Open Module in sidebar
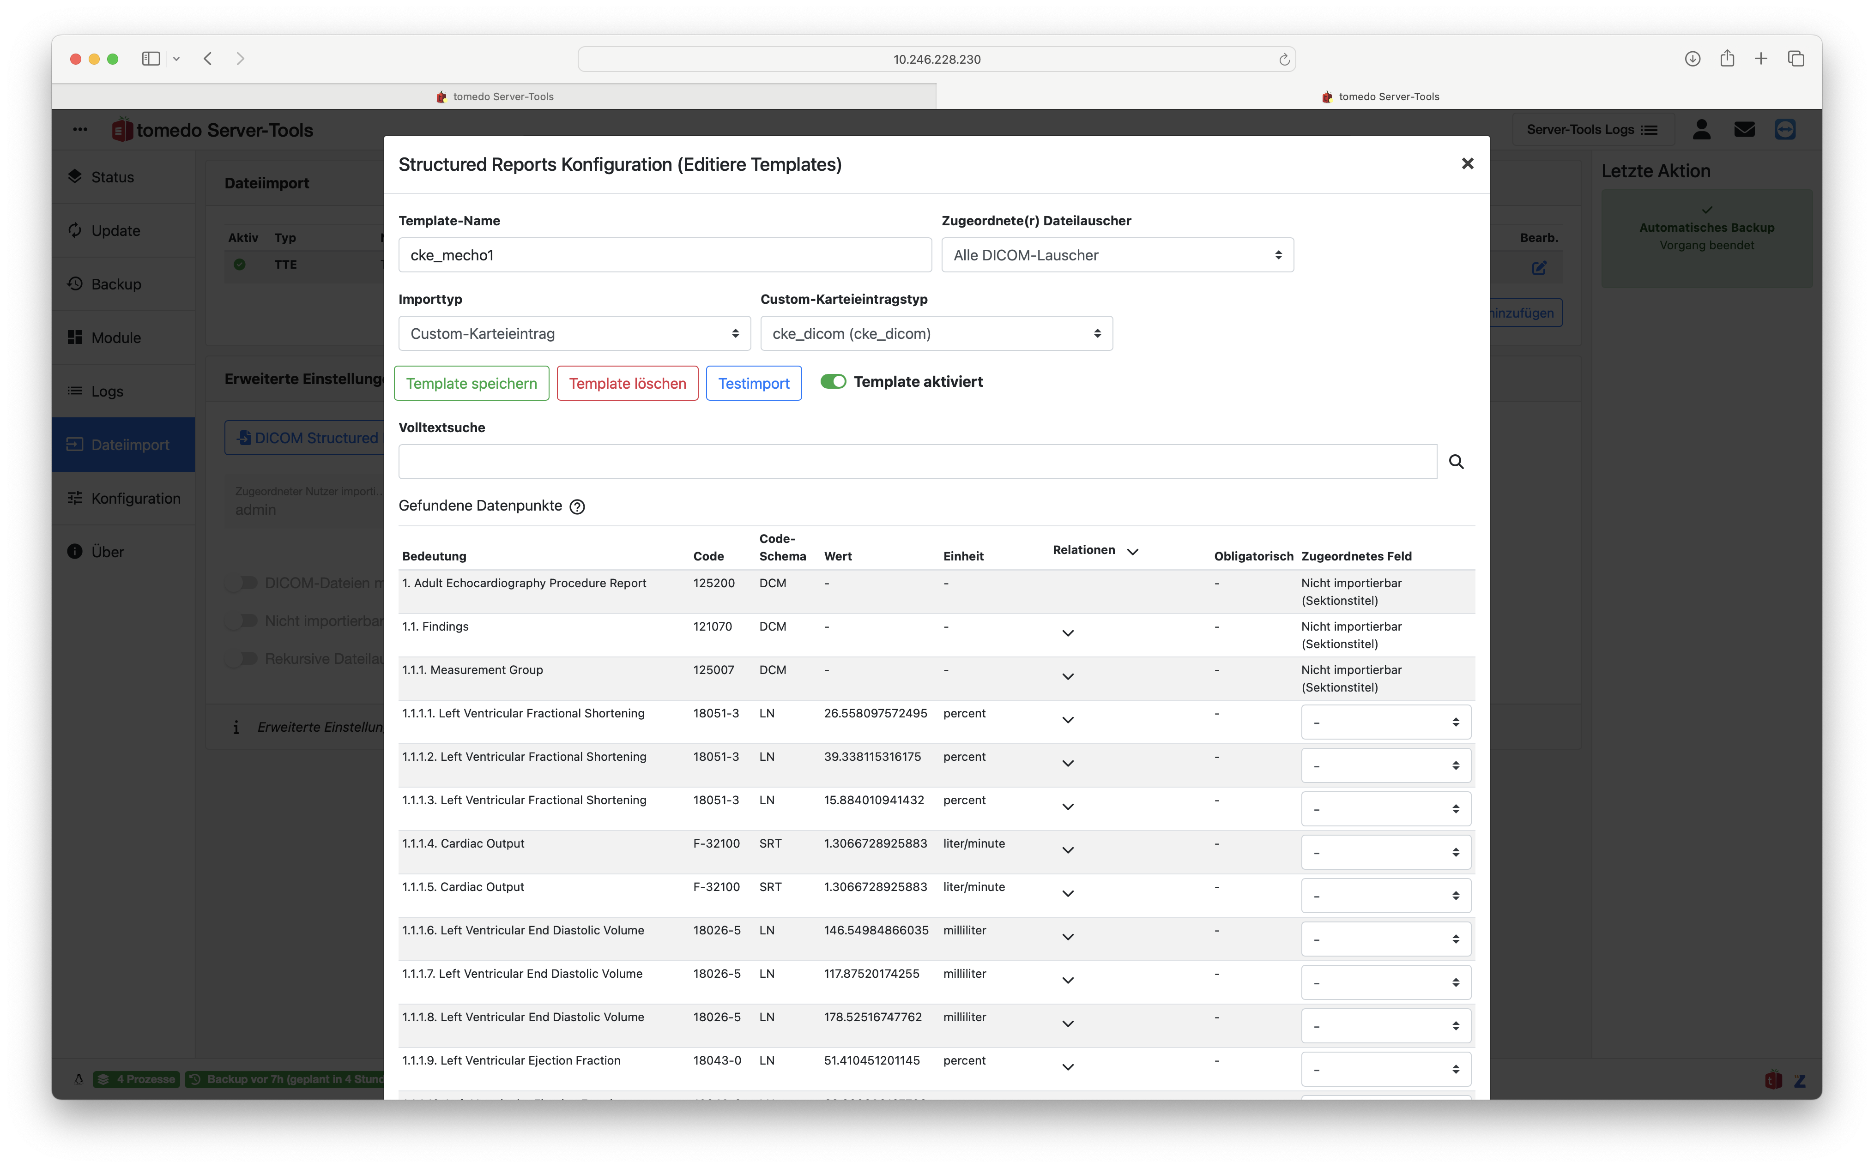Image resolution: width=1874 pixels, height=1168 pixels. 123,337
